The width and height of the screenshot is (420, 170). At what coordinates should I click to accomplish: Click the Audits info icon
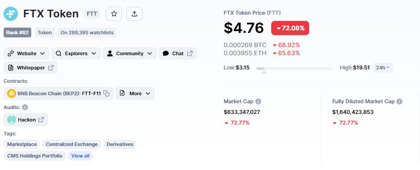(25, 107)
